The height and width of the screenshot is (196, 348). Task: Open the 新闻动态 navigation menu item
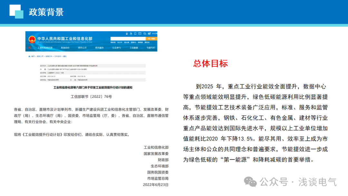point(65,48)
